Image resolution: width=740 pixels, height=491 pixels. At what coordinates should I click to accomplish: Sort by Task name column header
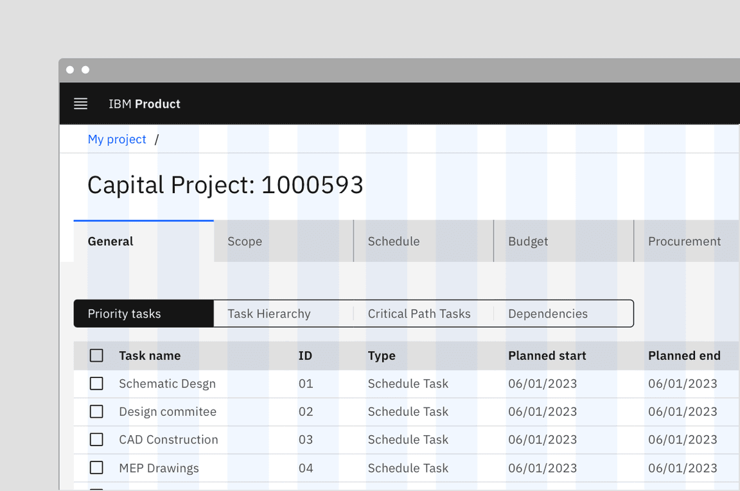pos(150,356)
